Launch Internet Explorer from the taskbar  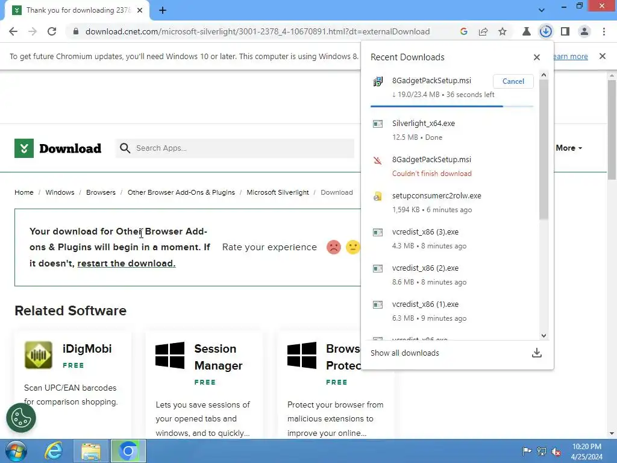point(53,451)
